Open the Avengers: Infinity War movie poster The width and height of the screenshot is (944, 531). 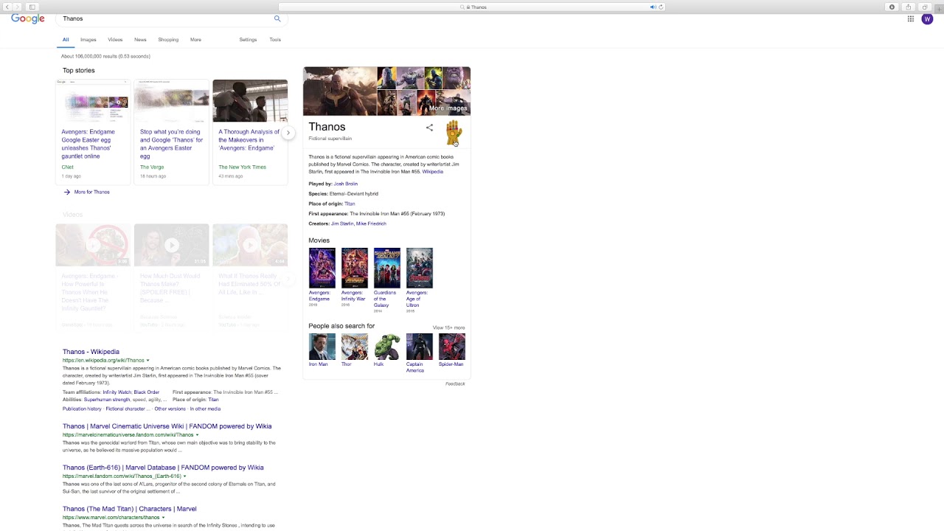click(355, 268)
